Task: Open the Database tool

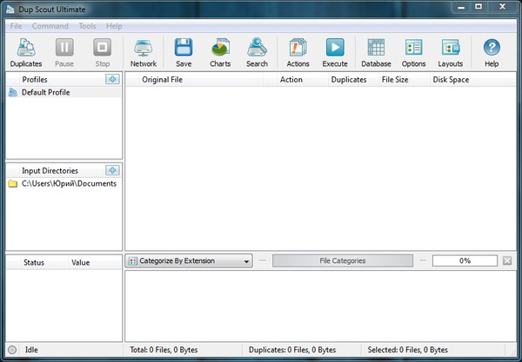Action: click(376, 52)
